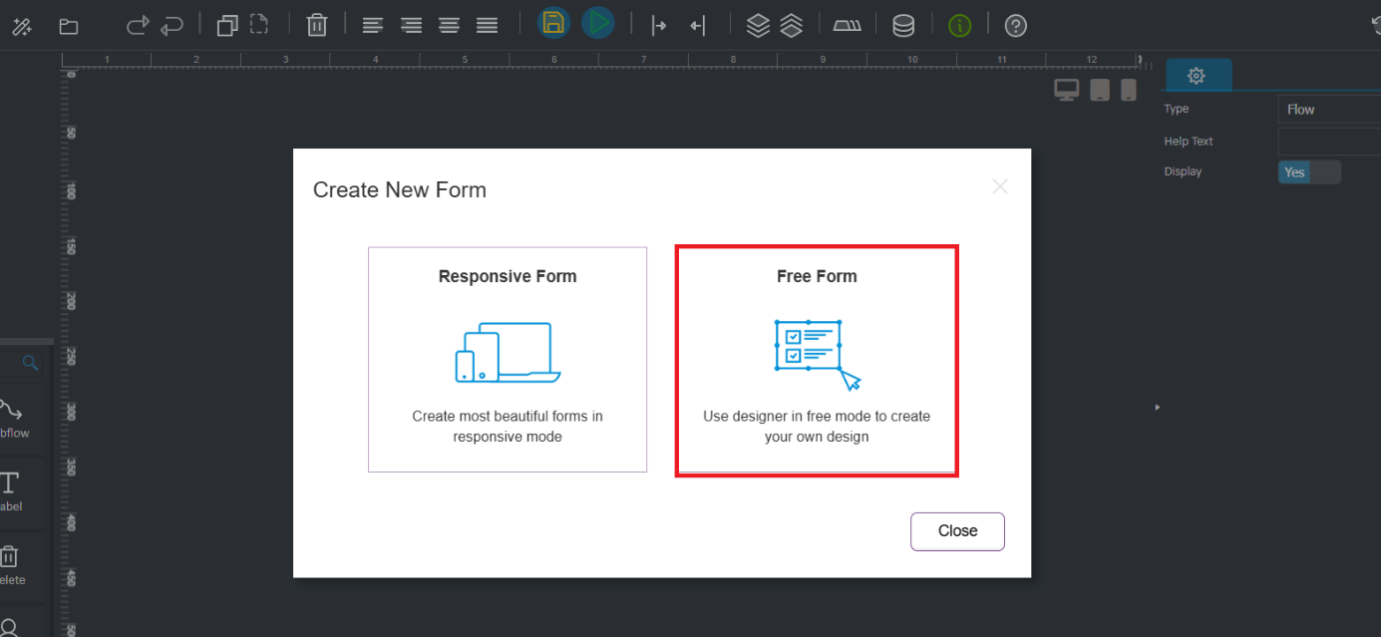Choose the Responsive Form card
The width and height of the screenshot is (1381, 637).
tap(508, 360)
